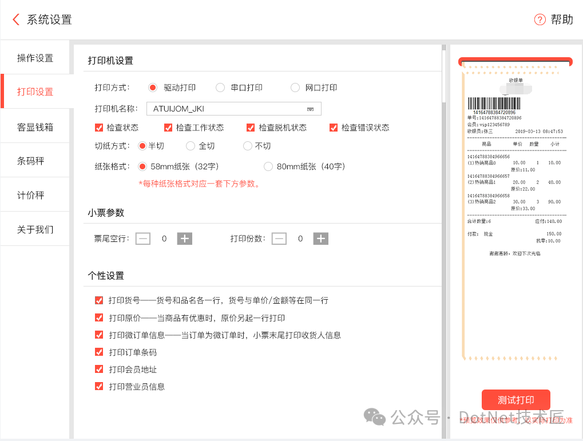The width and height of the screenshot is (583, 441).
Task: Click the 测试打印 button
Action: click(x=515, y=400)
